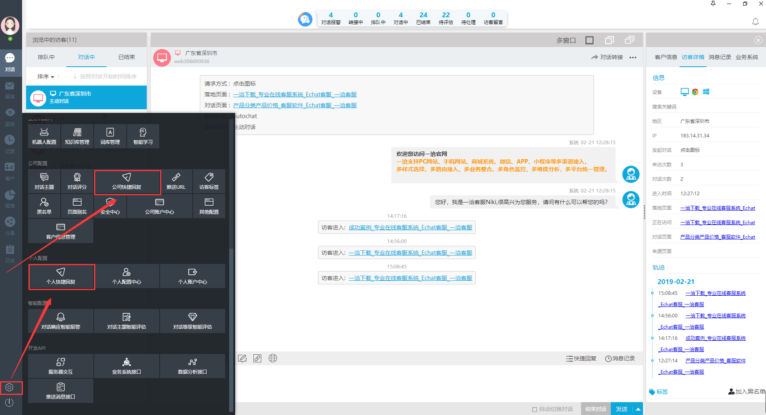Open 个人配置中心
This screenshot has width=766, height=415.
coord(127,276)
